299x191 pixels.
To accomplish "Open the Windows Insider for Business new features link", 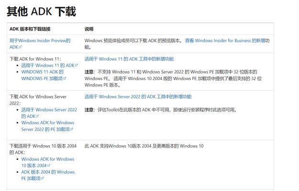I will pyautogui.click(x=225, y=41).
